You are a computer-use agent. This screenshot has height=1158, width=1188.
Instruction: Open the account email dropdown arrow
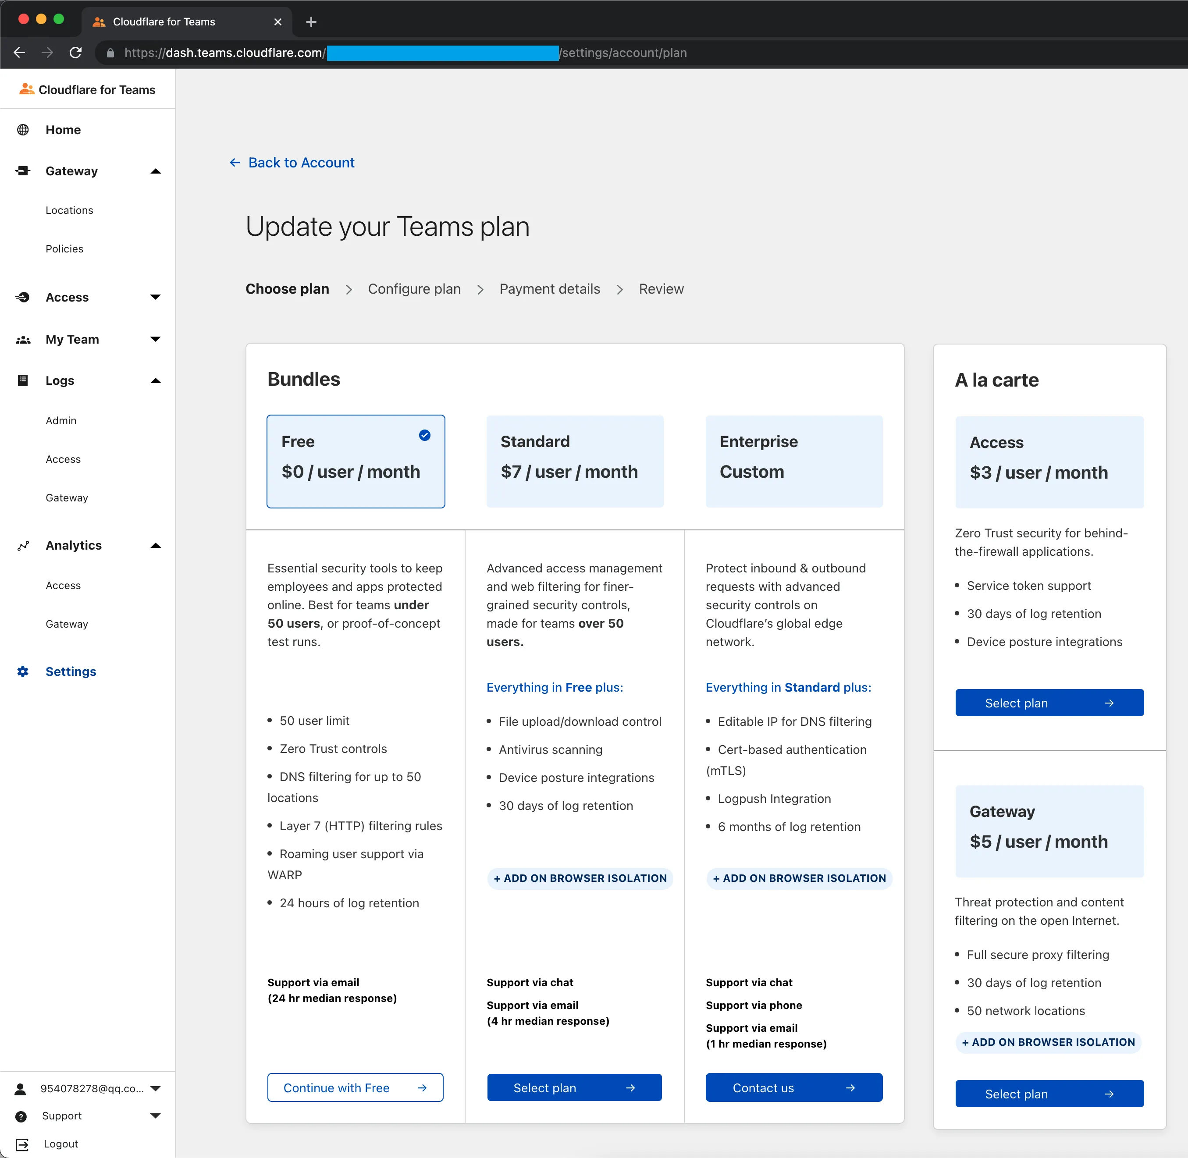coord(156,1089)
